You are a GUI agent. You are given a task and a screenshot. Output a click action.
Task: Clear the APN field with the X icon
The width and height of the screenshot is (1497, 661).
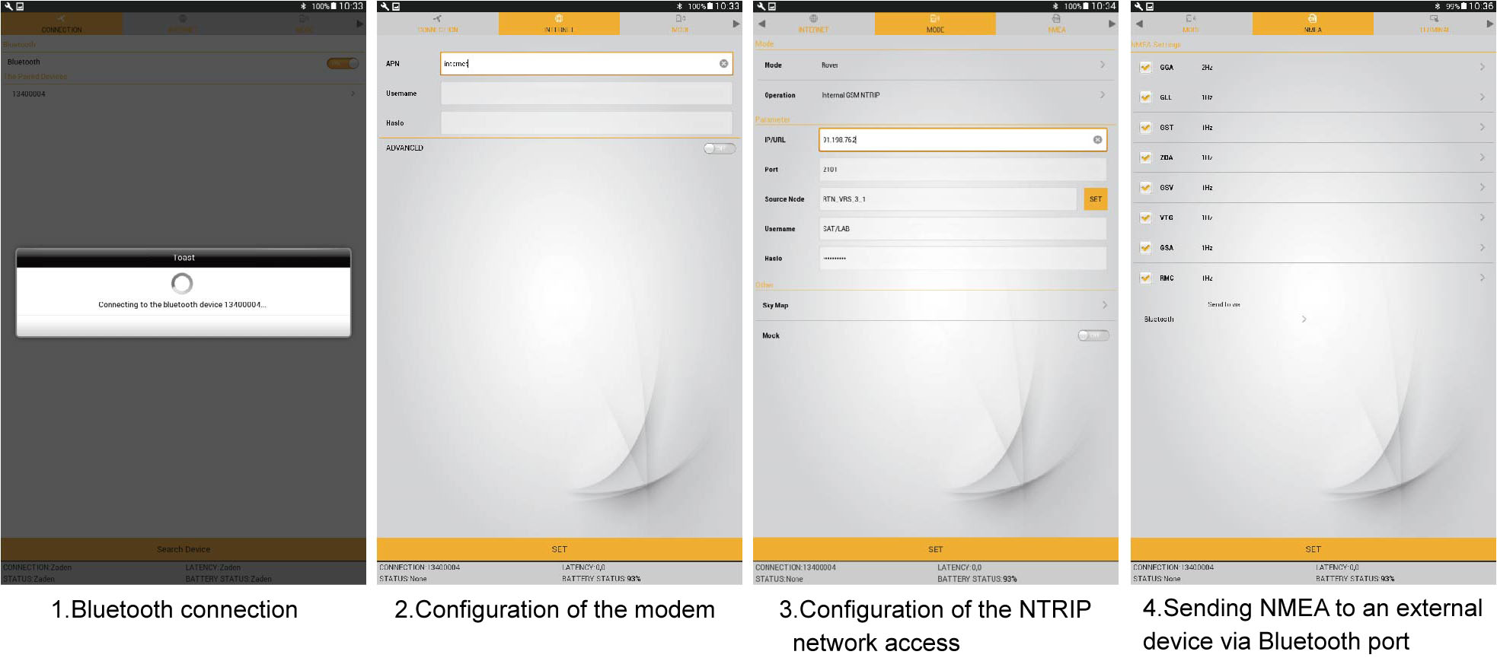pos(723,63)
